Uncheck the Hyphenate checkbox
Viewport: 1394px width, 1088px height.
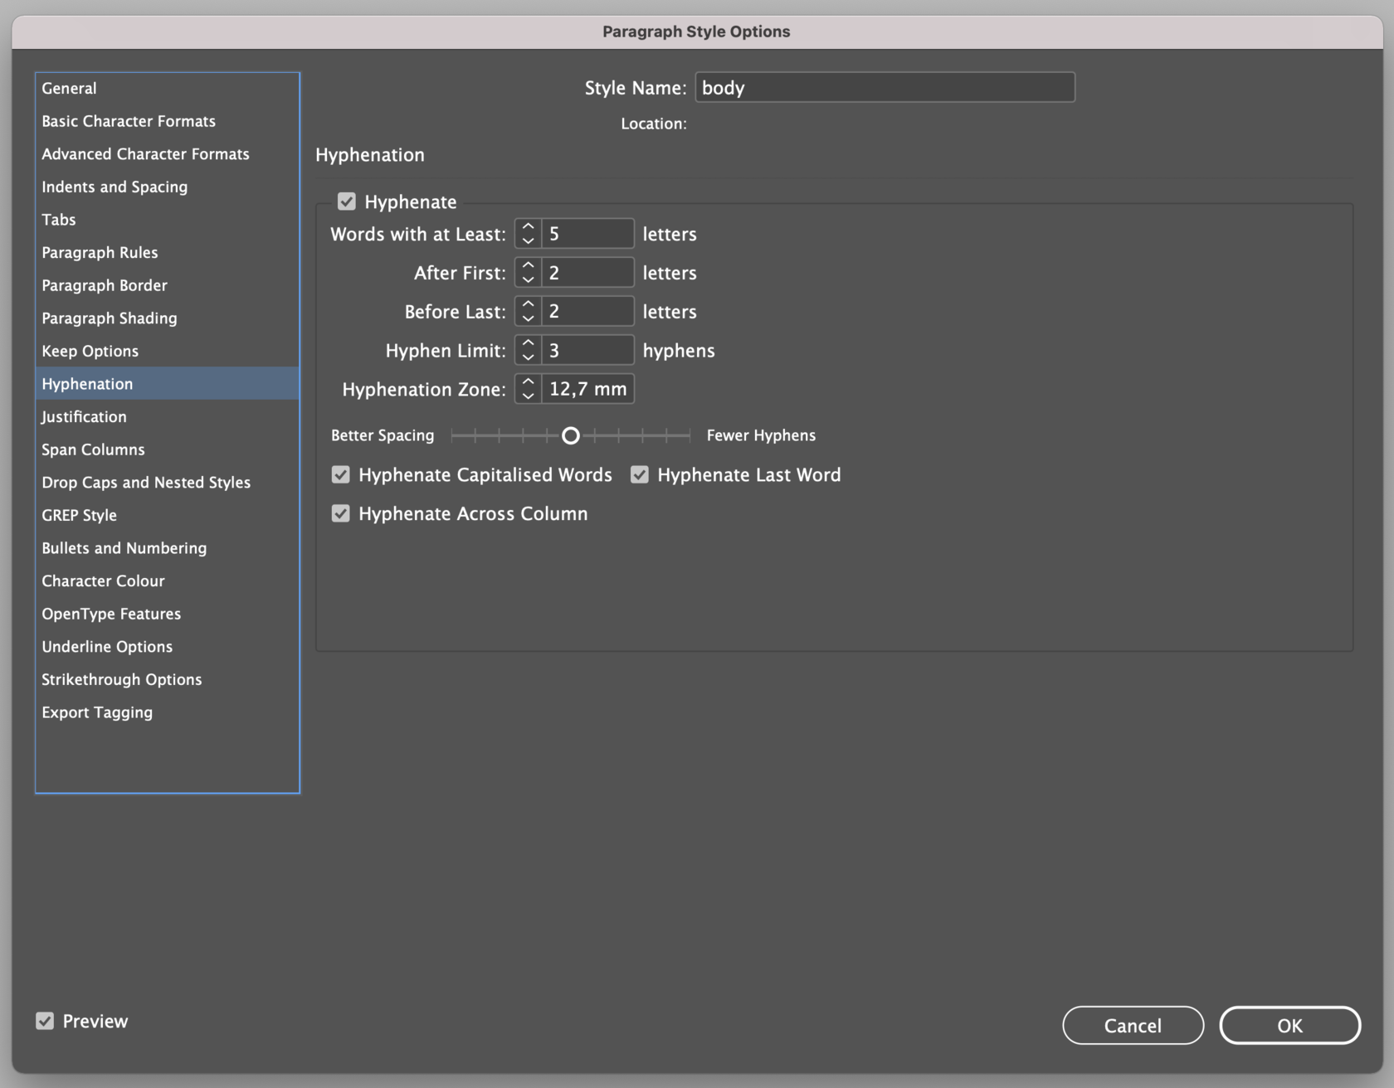(x=347, y=202)
